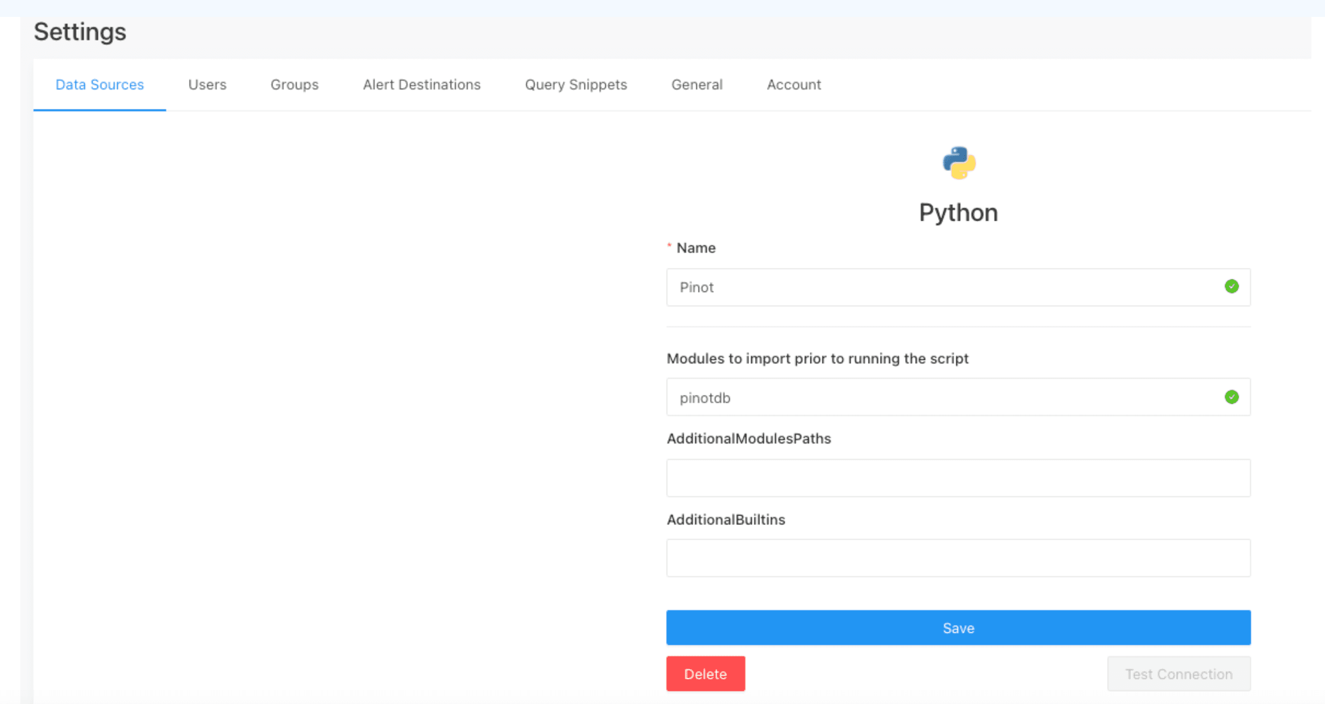
Task: Click the modules input containing pinotdb
Action: pyautogui.click(x=958, y=397)
